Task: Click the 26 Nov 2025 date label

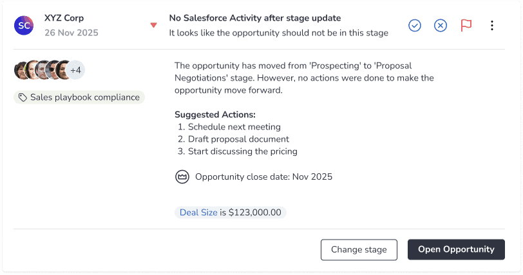Action: point(71,33)
